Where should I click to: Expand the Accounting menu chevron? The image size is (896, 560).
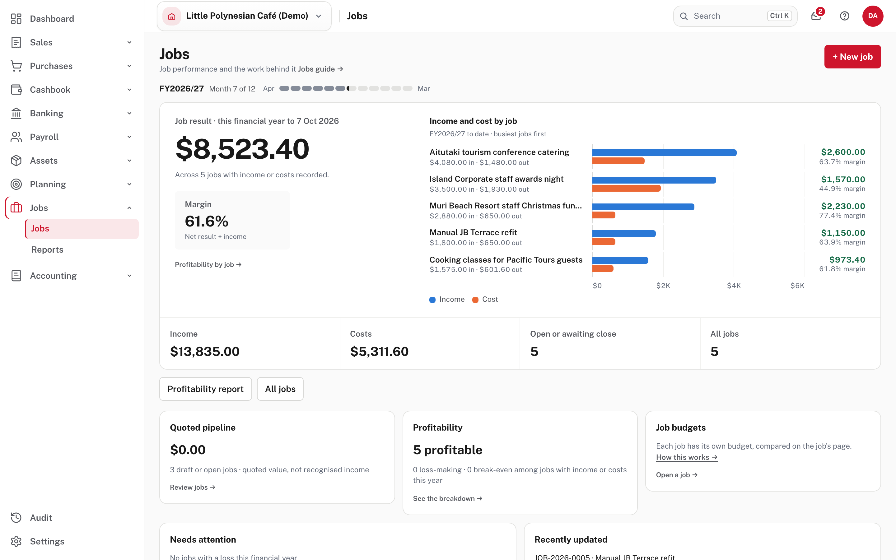[129, 276]
